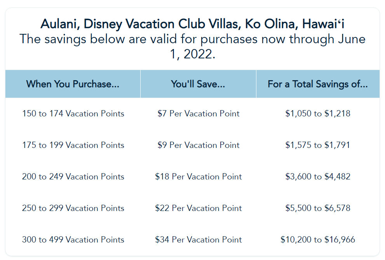Click the $9 Per Vacation Point cell
Screen dimensions: 385x260
tap(198, 145)
